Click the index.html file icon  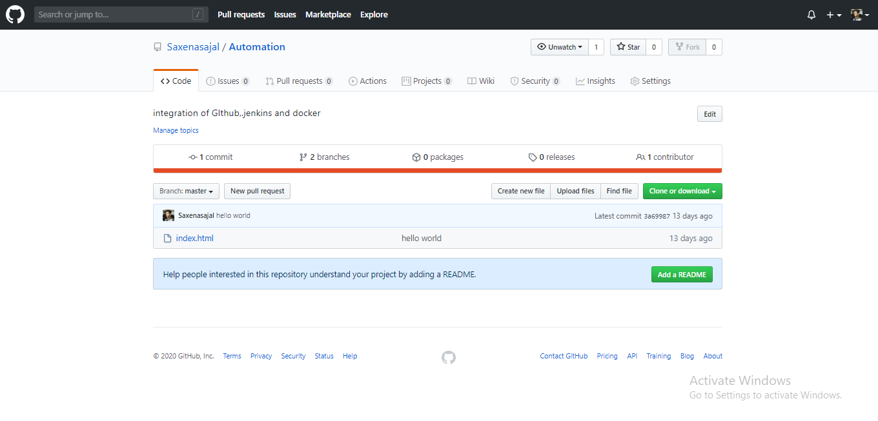(167, 238)
